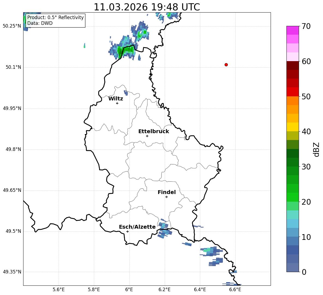Image resolution: width=323 pixels, height=295 pixels.
Task: Click the 40 tick label on colorbar
Action: (x=306, y=132)
